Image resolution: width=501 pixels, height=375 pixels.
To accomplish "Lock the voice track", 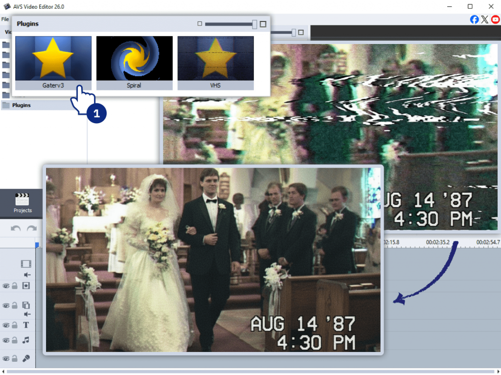I will [15, 358].
